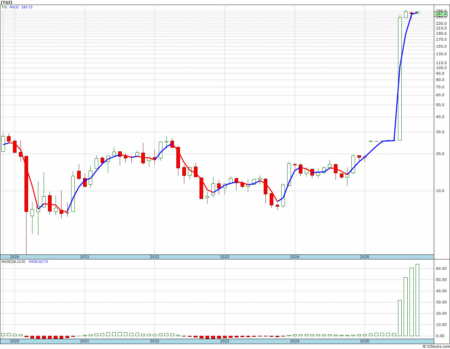
Task: Select the 290.0 price axis label
Action: (441, 11)
